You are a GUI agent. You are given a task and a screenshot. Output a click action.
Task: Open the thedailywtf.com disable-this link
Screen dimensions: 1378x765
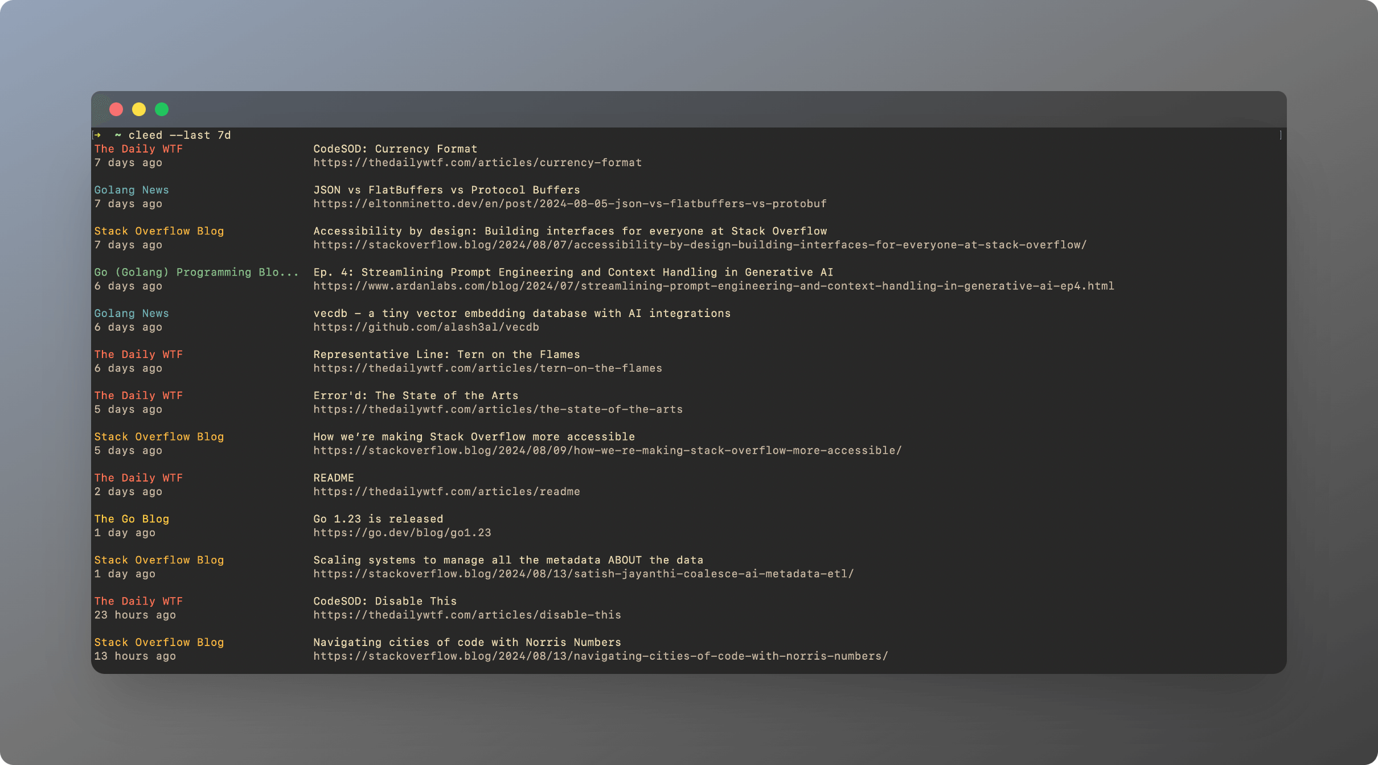(x=467, y=615)
